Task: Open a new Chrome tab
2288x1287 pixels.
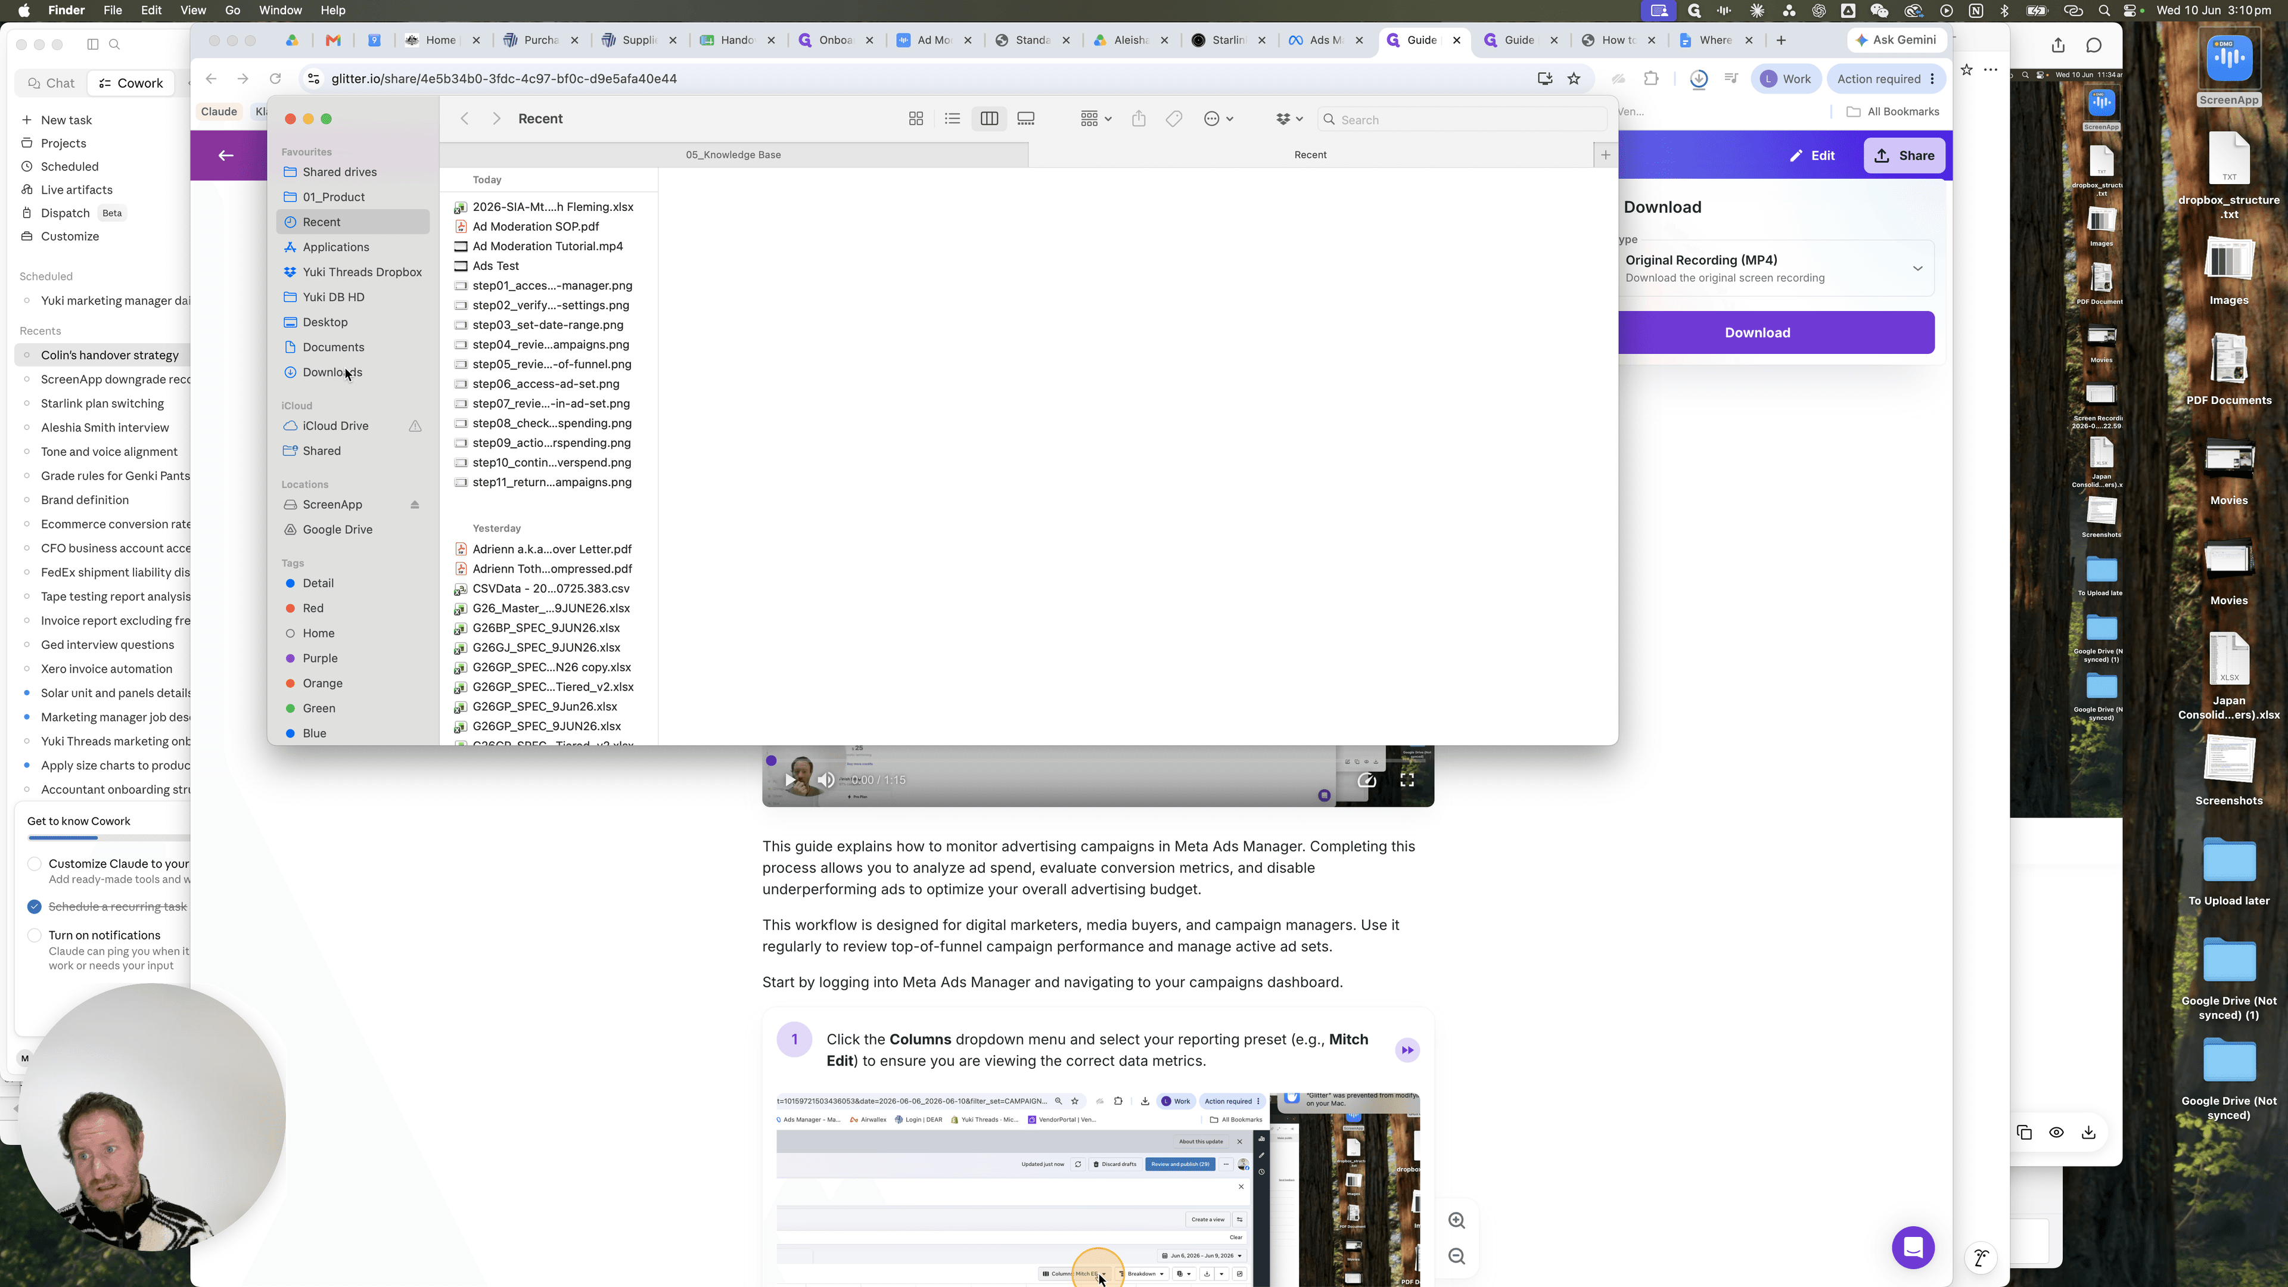Action: click(x=1781, y=40)
